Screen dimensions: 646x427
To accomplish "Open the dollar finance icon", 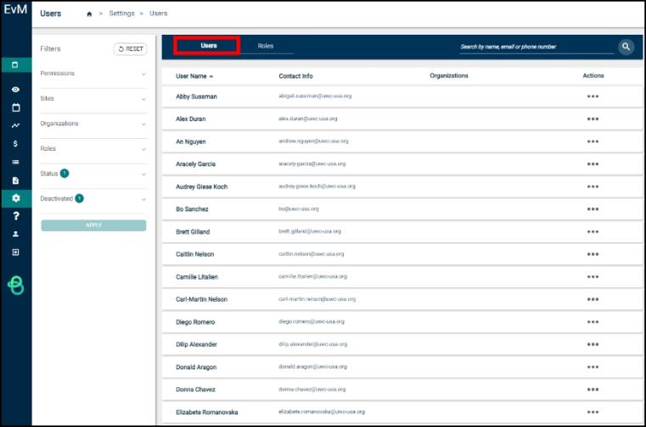I will [15, 143].
